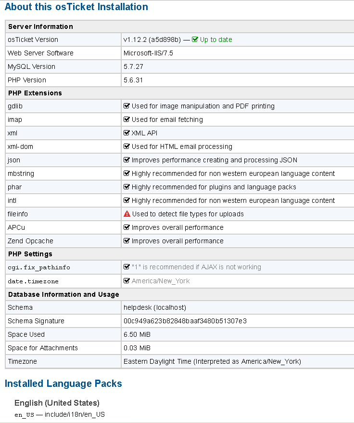Click the 'include/i18n/en_US' path text
The height and width of the screenshot is (423, 354).
tap(75, 415)
